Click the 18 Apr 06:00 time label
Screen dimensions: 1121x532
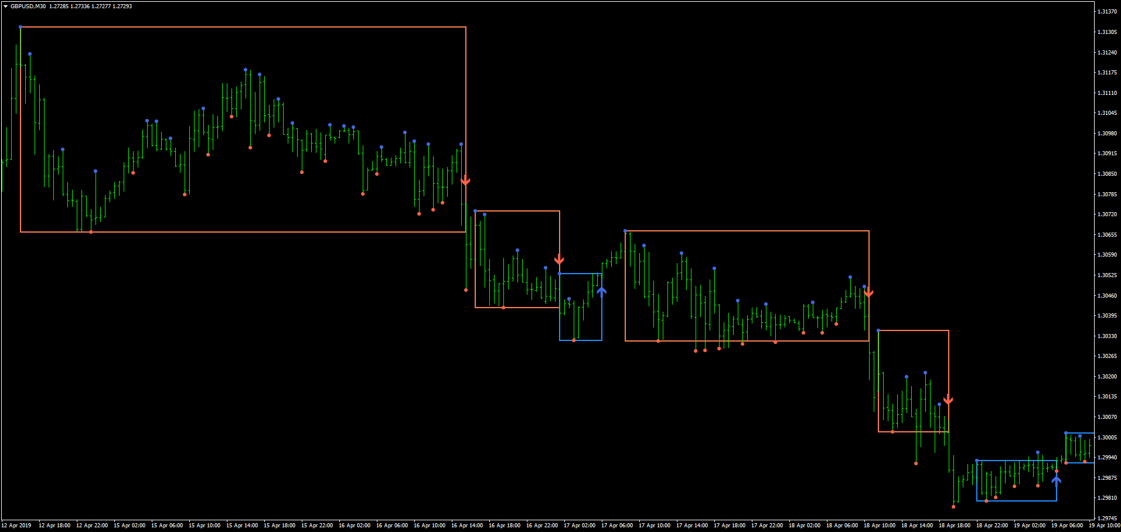(x=842, y=526)
